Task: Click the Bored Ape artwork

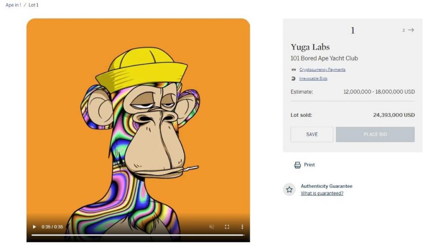Action: 138,120
